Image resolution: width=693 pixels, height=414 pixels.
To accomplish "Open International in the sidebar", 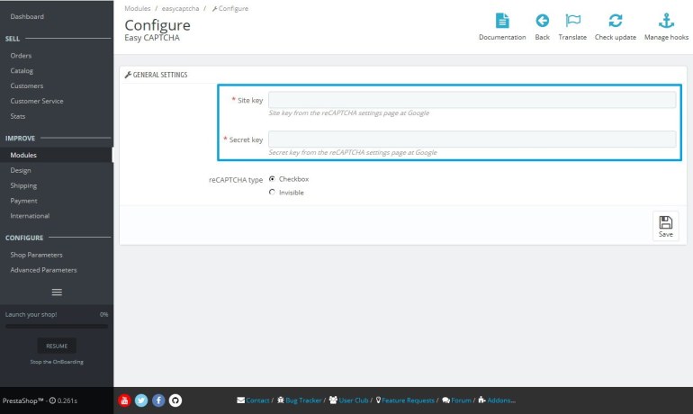I will tap(30, 216).
